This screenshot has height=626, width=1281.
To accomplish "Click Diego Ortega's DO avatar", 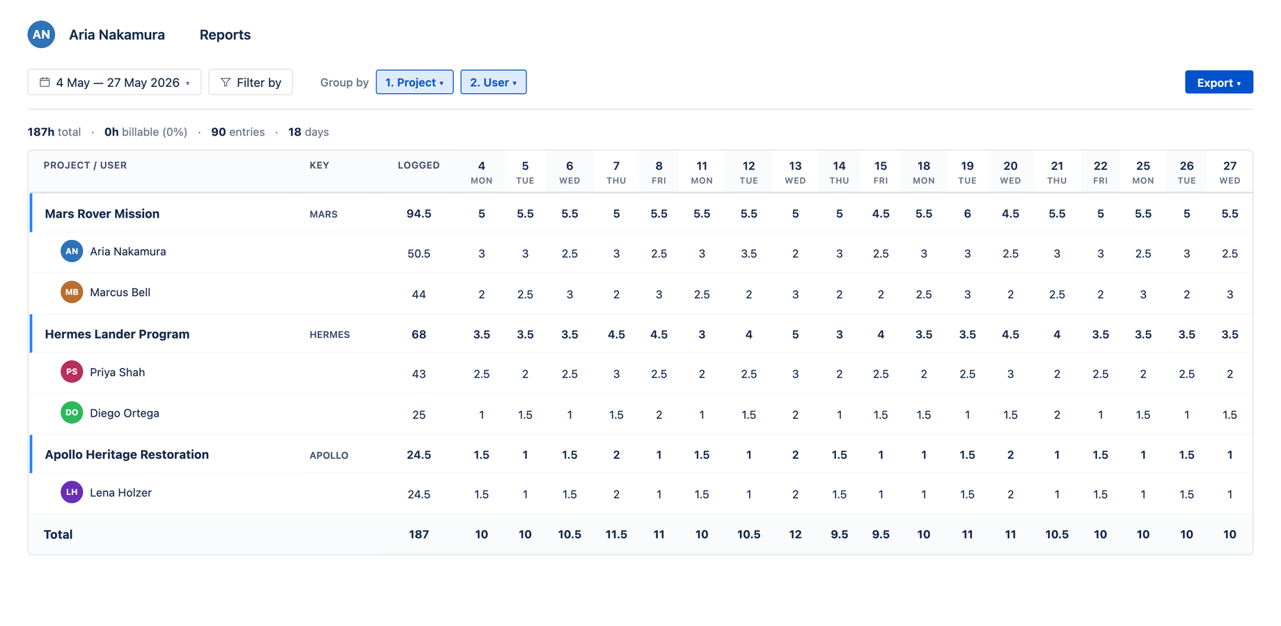I will [x=72, y=412].
